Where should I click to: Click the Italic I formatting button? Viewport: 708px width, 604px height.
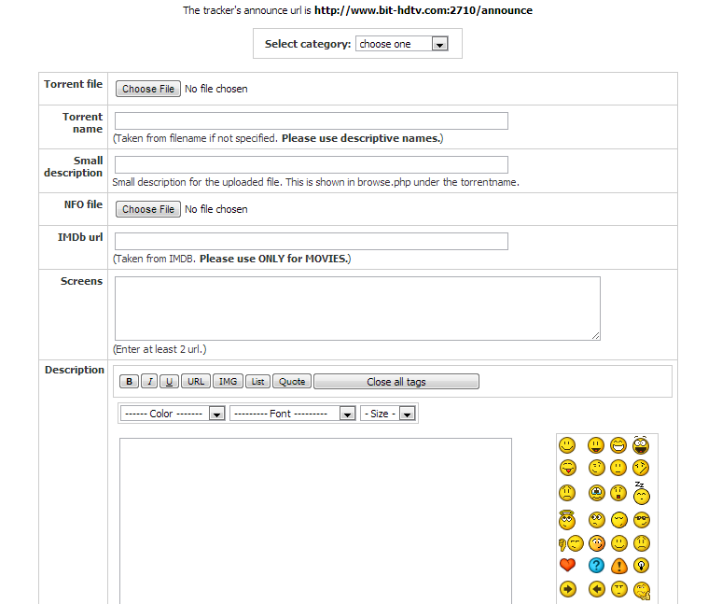point(149,381)
